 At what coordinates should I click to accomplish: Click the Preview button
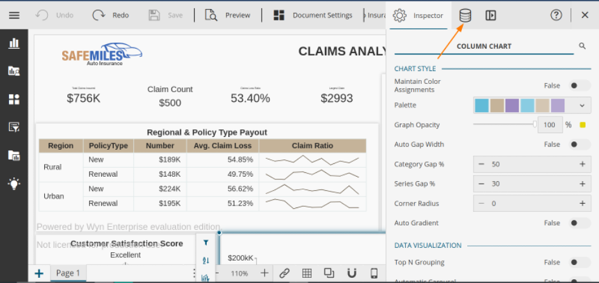228,15
